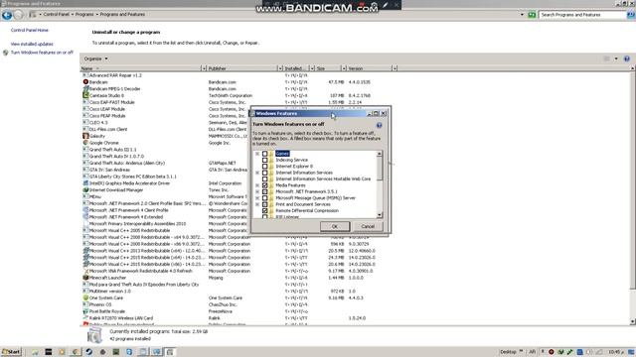636x357 pixels.
Task: Select the Minecraft Launcher icon
Action: tap(85, 278)
